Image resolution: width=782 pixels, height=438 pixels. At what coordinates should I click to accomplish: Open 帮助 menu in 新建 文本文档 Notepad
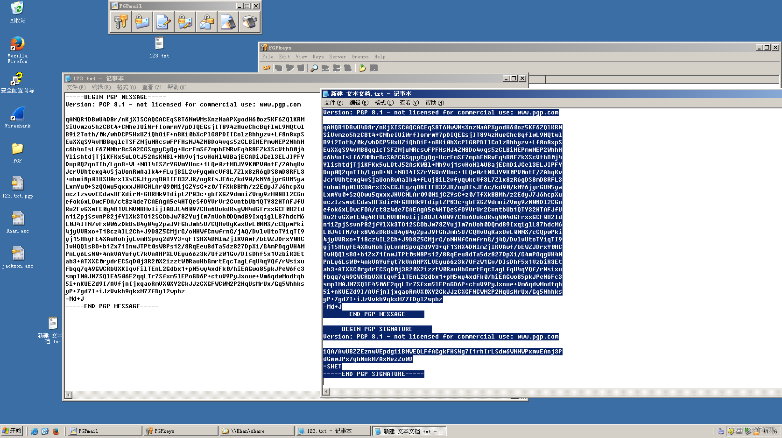coord(434,103)
